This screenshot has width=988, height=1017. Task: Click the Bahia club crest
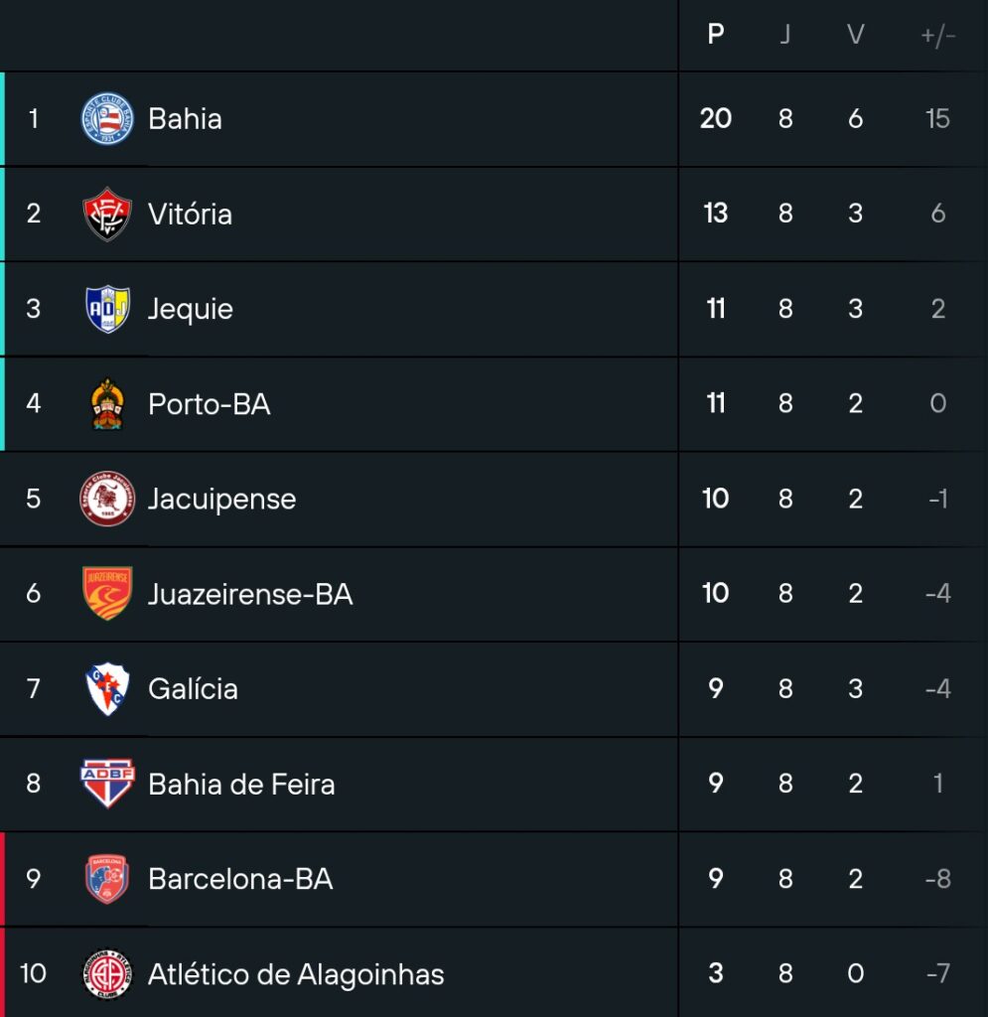click(107, 119)
